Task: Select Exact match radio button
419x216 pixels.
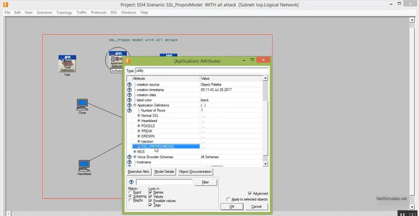Action: click(130, 192)
